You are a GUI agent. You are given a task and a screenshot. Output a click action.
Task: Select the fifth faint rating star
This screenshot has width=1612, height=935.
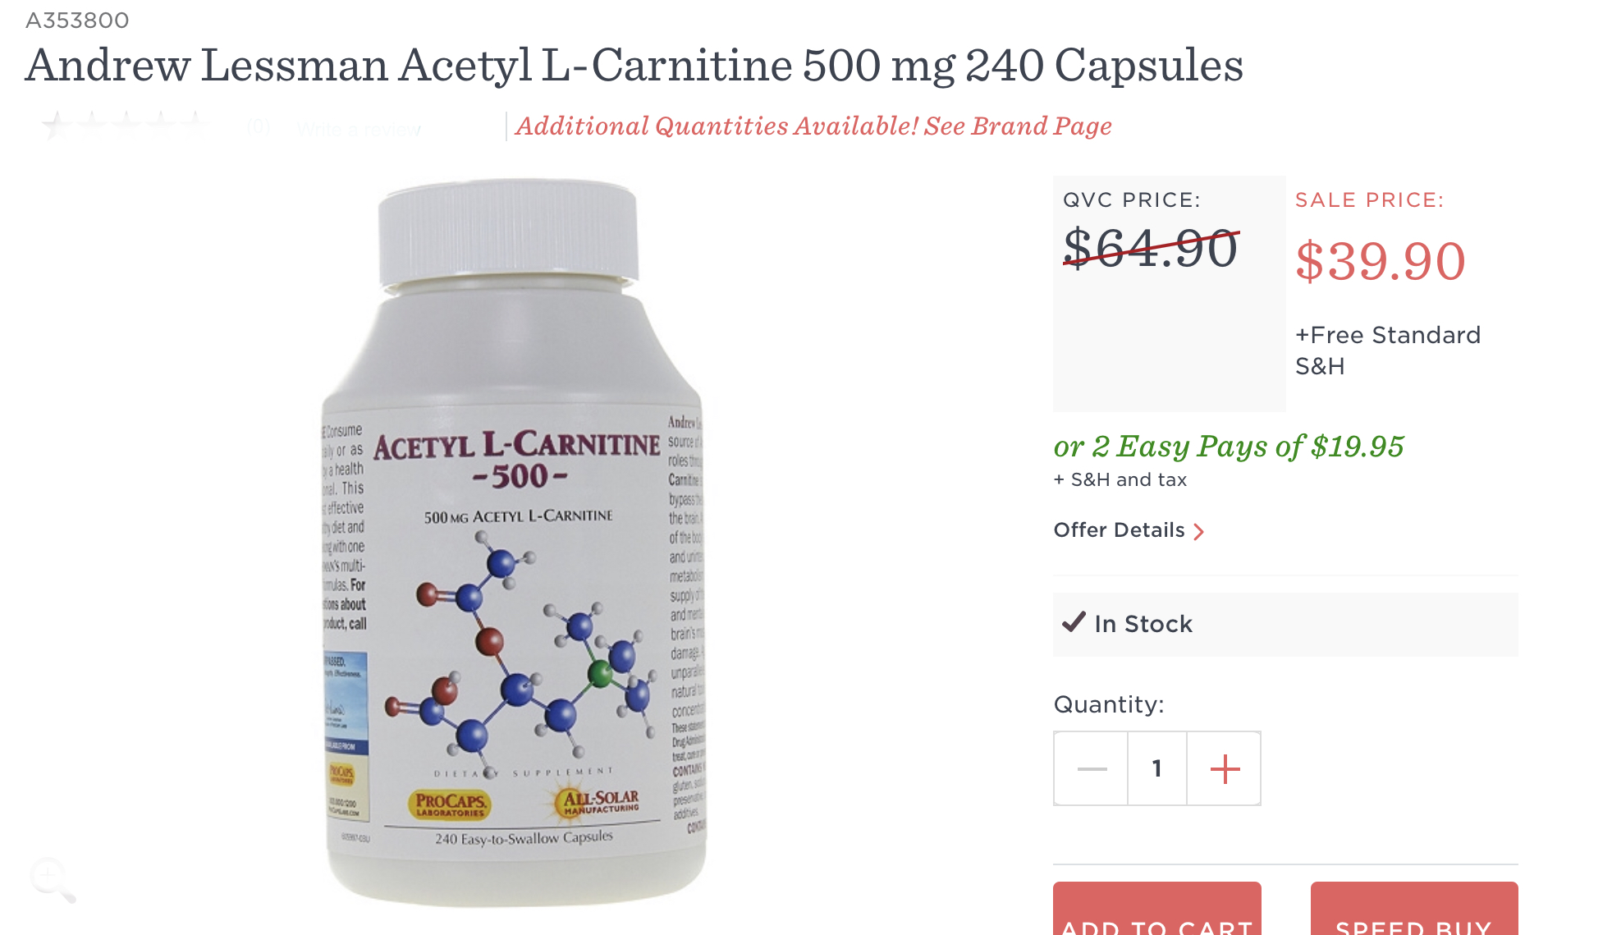[x=195, y=124]
